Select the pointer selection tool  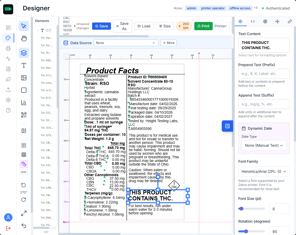pos(24,26)
